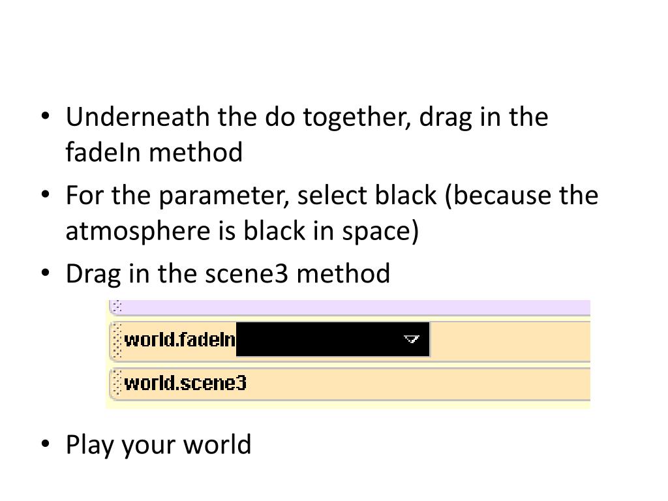Click the bullet before 'Play your world'
The height and width of the screenshot is (501, 668).
(x=46, y=444)
